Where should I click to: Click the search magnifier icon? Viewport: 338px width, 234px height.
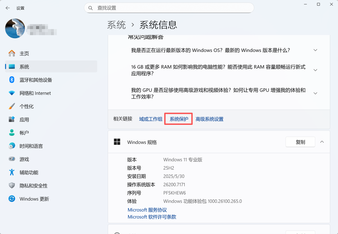coord(90,8)
